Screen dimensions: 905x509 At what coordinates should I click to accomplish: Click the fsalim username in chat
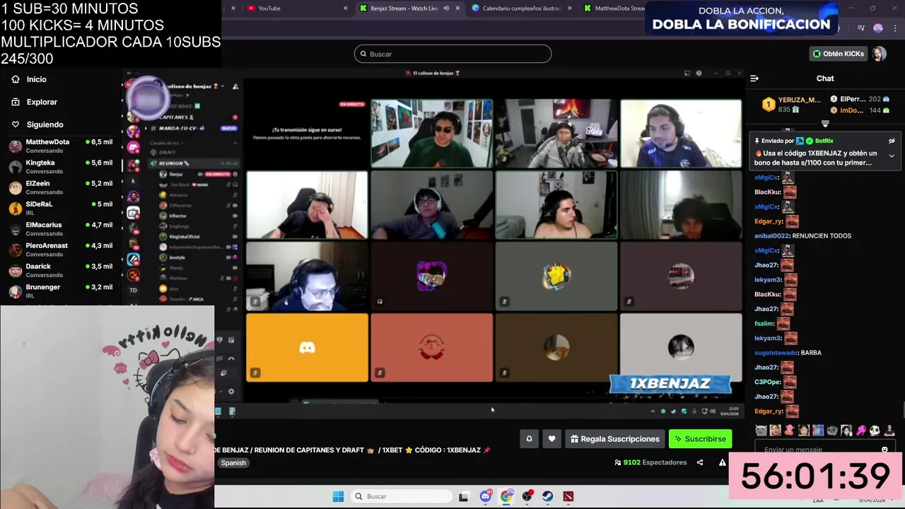pyautogui.click(x=764, y=323)
